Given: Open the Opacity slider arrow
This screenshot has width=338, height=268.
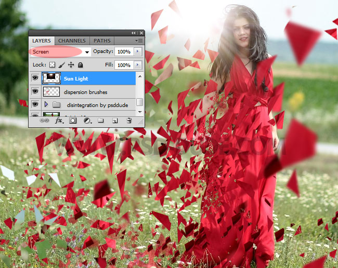Looking at the screenshot, I should (x=137, y=51).
